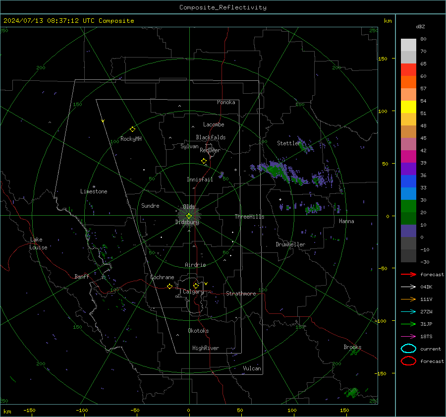This screenshot has height=417, width=446.
Task: Select the orange 57–60 dBZ swatch
Action: (408, 82)
